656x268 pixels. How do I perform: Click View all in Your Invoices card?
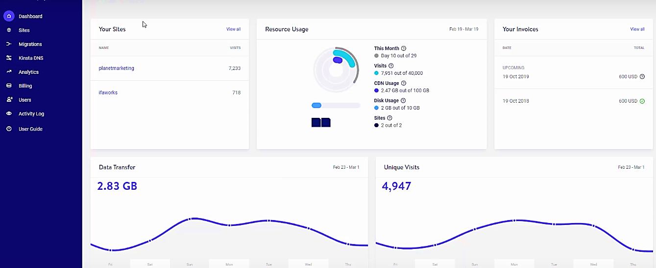coord(637,29)
